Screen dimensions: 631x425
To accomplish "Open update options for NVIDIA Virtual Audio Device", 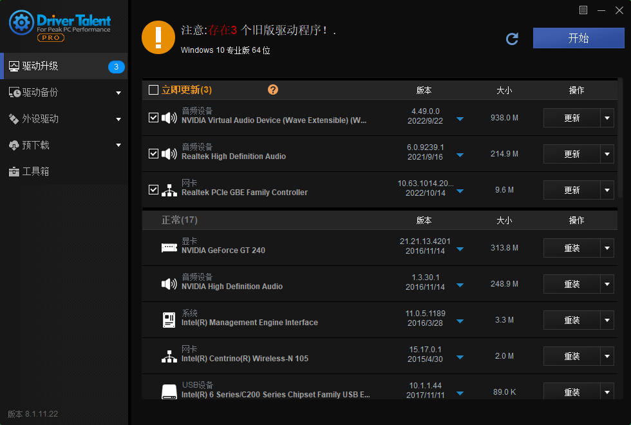I will pos(606,118).
